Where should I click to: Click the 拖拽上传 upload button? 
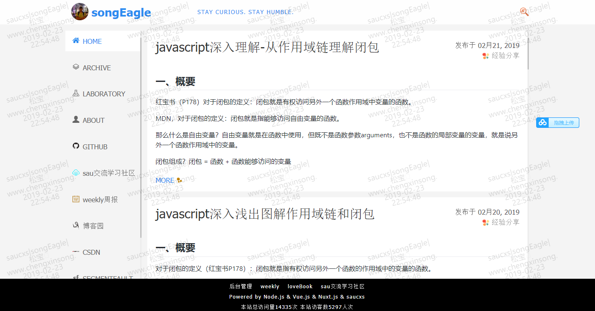(557, 122)
